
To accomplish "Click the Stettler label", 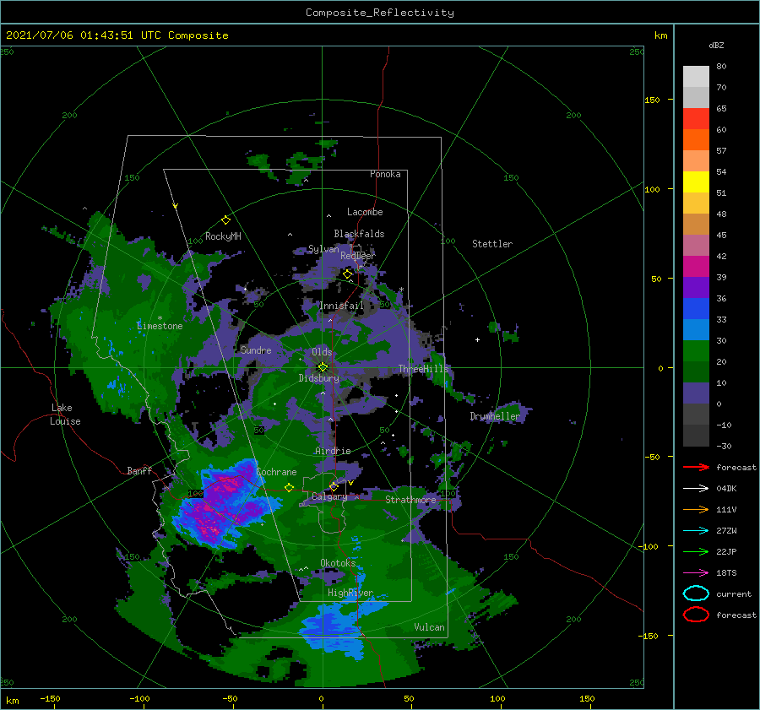I will pos(492,244).
